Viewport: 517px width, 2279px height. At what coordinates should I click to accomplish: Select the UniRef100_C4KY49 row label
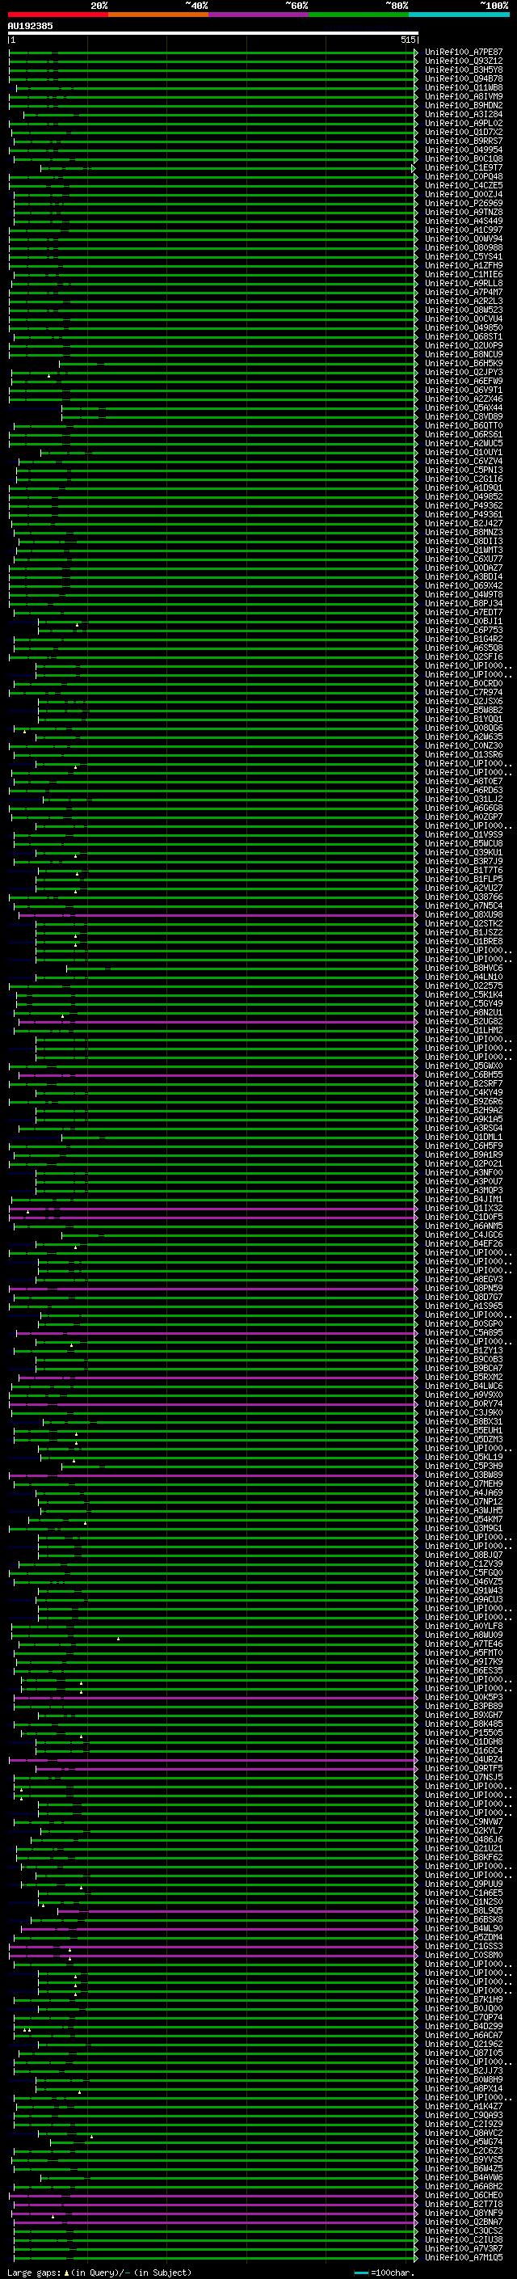(464, 1093)
